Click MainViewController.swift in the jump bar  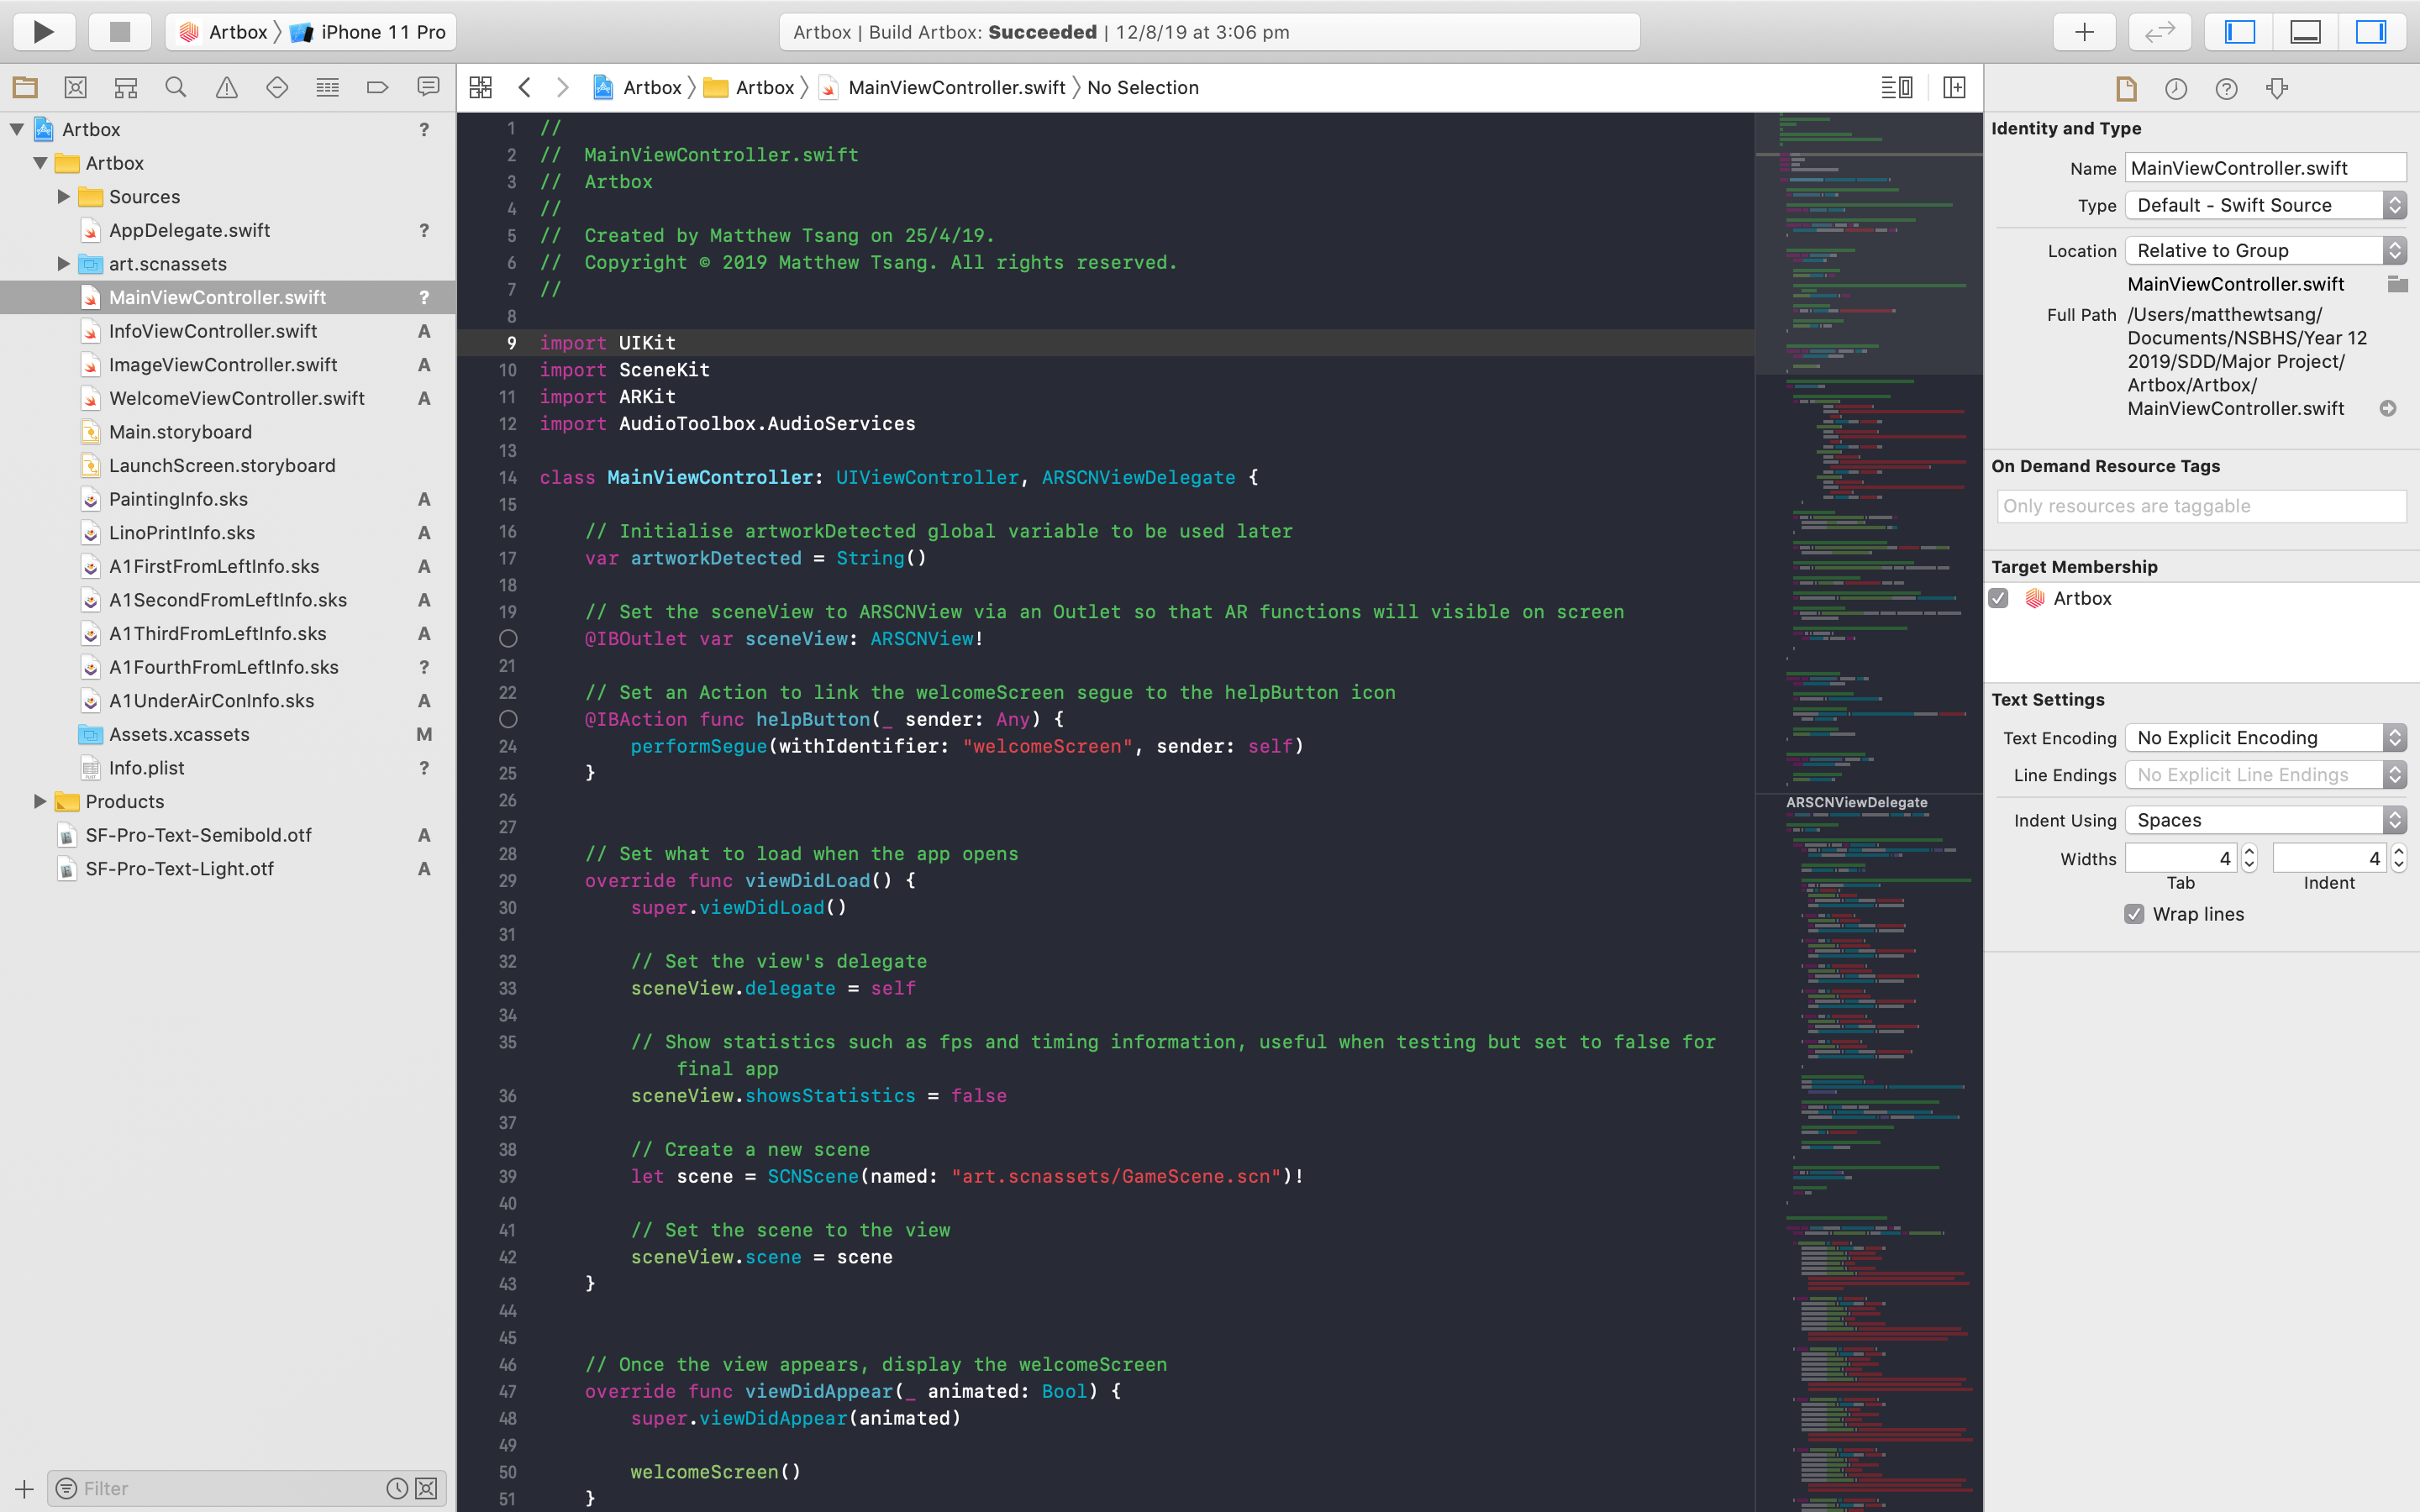955,88
